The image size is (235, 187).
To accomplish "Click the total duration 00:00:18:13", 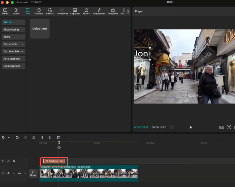I will pyautogui.click(x=159, y=127).
